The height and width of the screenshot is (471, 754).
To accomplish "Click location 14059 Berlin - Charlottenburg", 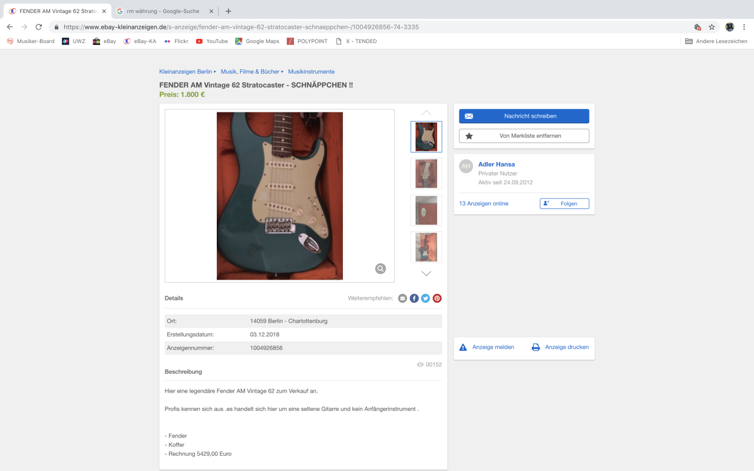I will pos(289,321).
